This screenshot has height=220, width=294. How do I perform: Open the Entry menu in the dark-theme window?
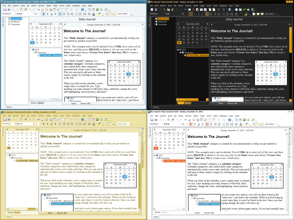tap(215, 6)
